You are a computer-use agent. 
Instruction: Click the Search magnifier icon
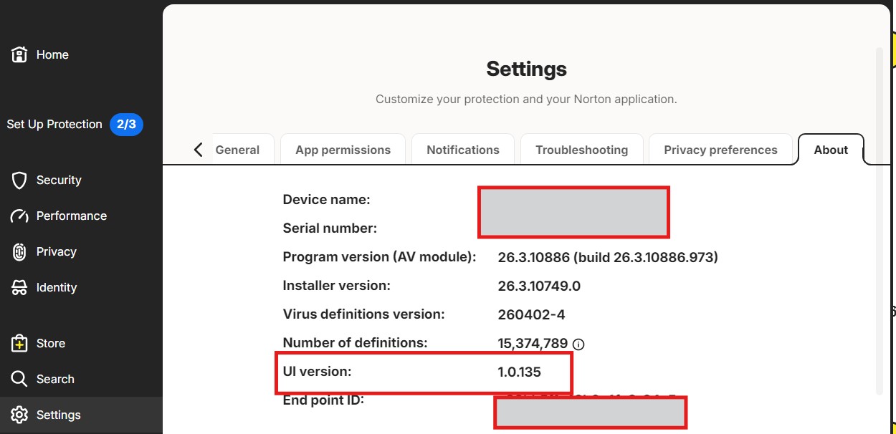click(x=19, y=379)
